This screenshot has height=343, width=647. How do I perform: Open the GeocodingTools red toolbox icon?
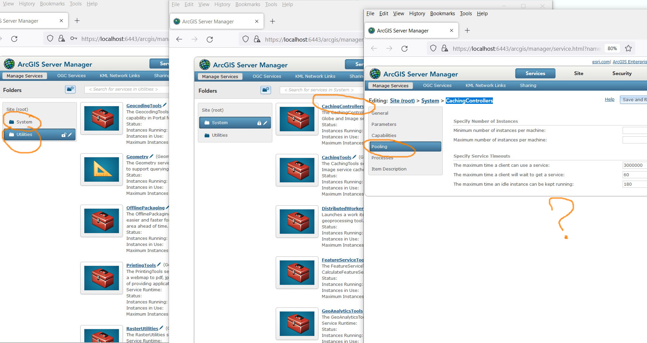pos(101,118)
